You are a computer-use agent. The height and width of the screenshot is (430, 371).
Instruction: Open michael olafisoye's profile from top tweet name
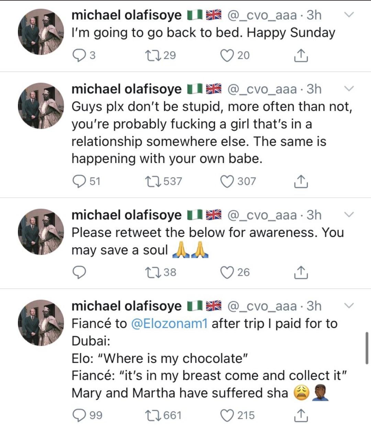[x=126, y=15]
